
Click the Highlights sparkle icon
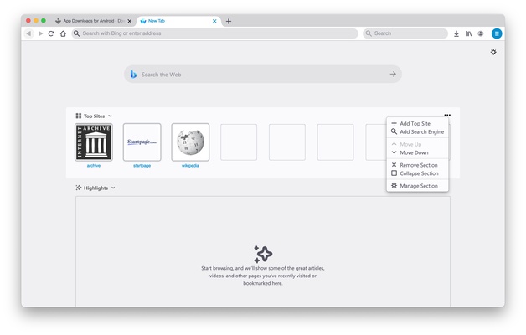point(79,188)
